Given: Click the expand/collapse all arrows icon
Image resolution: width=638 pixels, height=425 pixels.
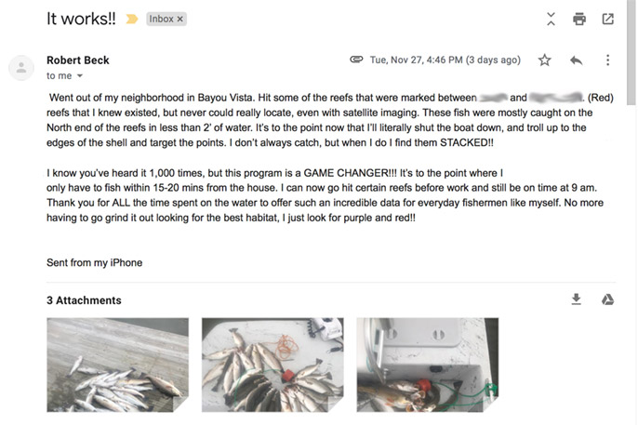Looking at the screenshot, I should 551,19.
